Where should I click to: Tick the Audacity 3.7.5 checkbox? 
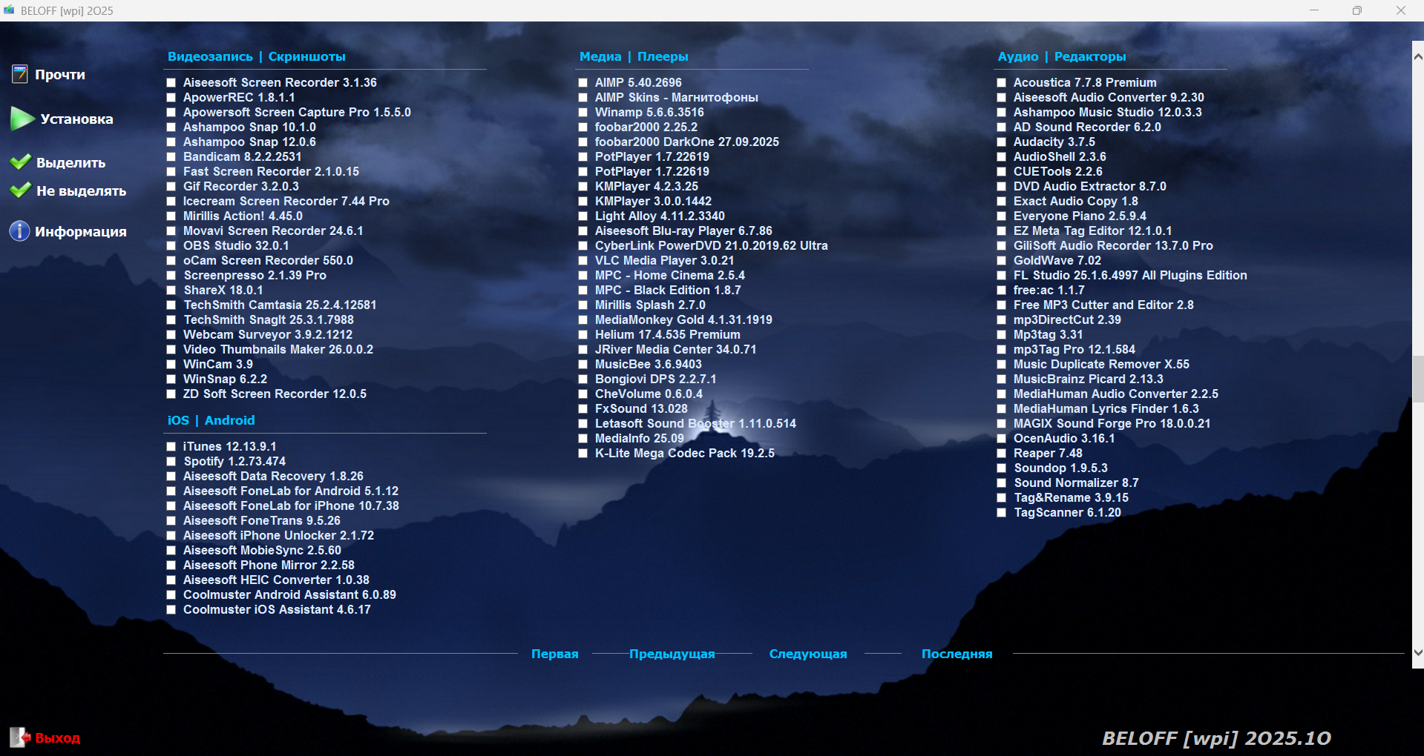1002,142
